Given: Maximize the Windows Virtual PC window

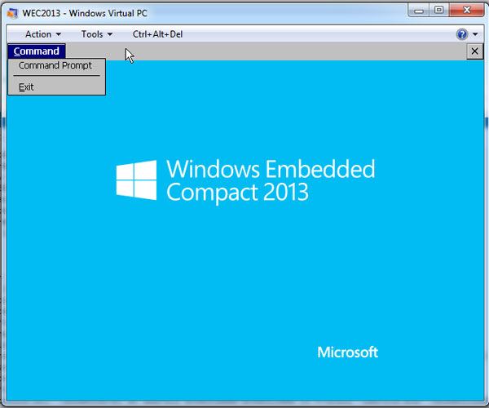Looking at the screenshot, I should [438, 10].
